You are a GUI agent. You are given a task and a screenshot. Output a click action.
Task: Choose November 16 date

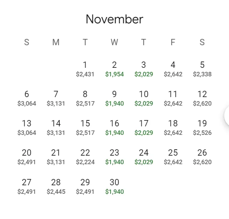point(115,127)
